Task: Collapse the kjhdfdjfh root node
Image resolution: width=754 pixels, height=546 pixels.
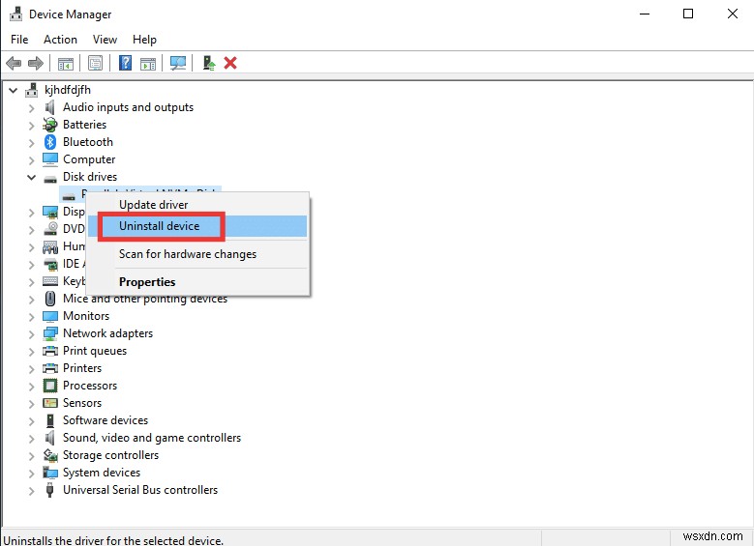Action: coord(14,90)
